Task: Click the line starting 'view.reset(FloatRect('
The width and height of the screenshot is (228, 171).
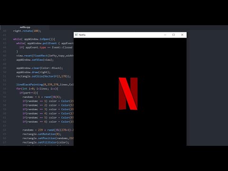Action: click(x=45, y=56)
